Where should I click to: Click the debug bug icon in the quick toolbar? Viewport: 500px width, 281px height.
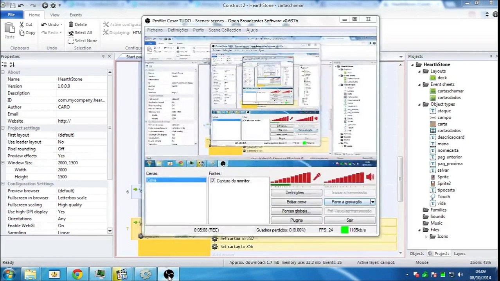coord(54,5)
